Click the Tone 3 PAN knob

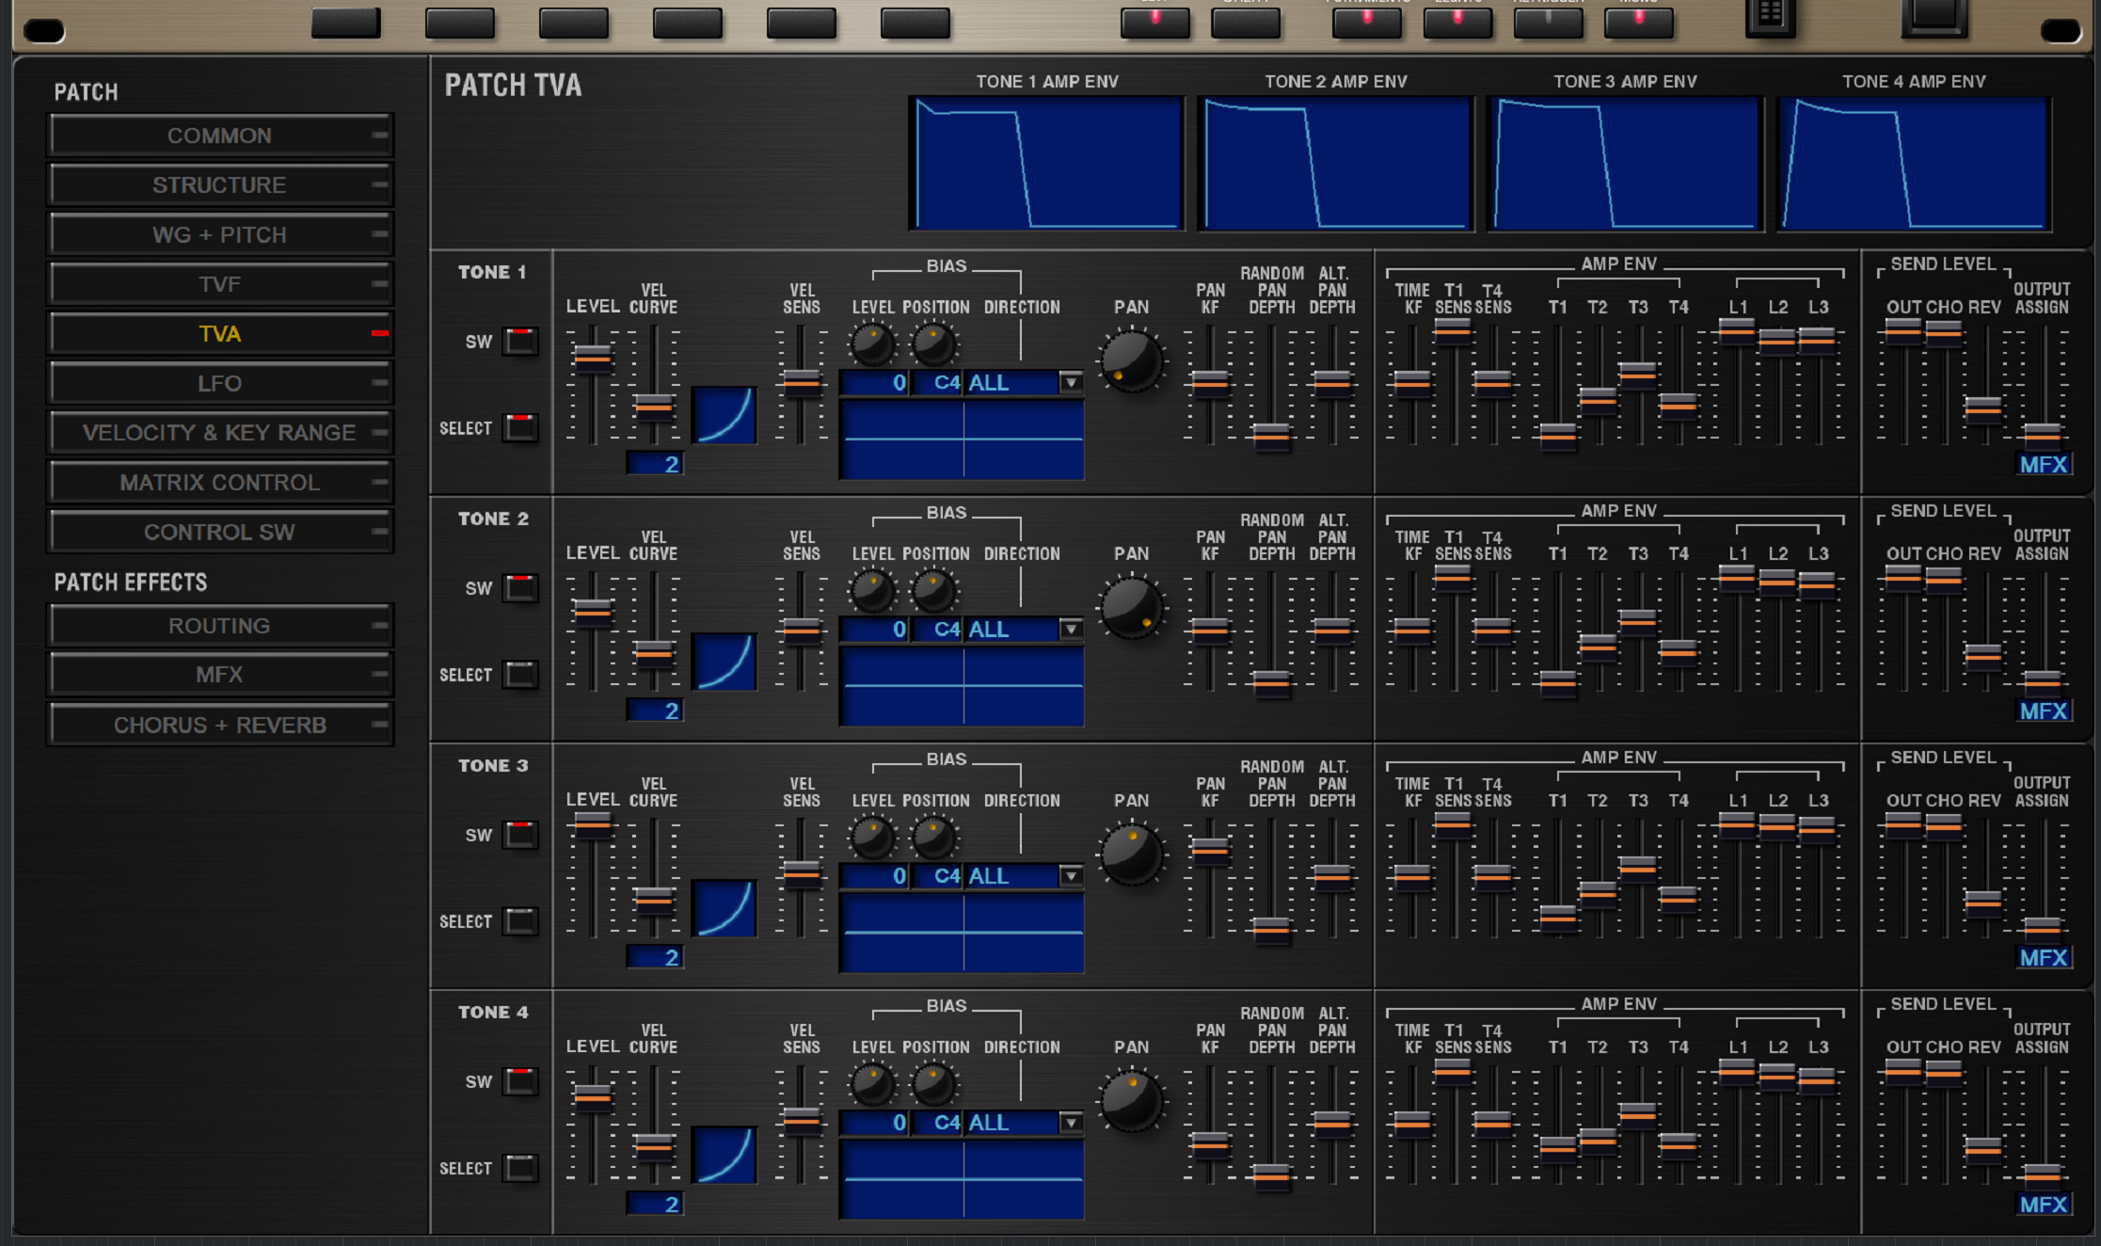[1131, 854]
